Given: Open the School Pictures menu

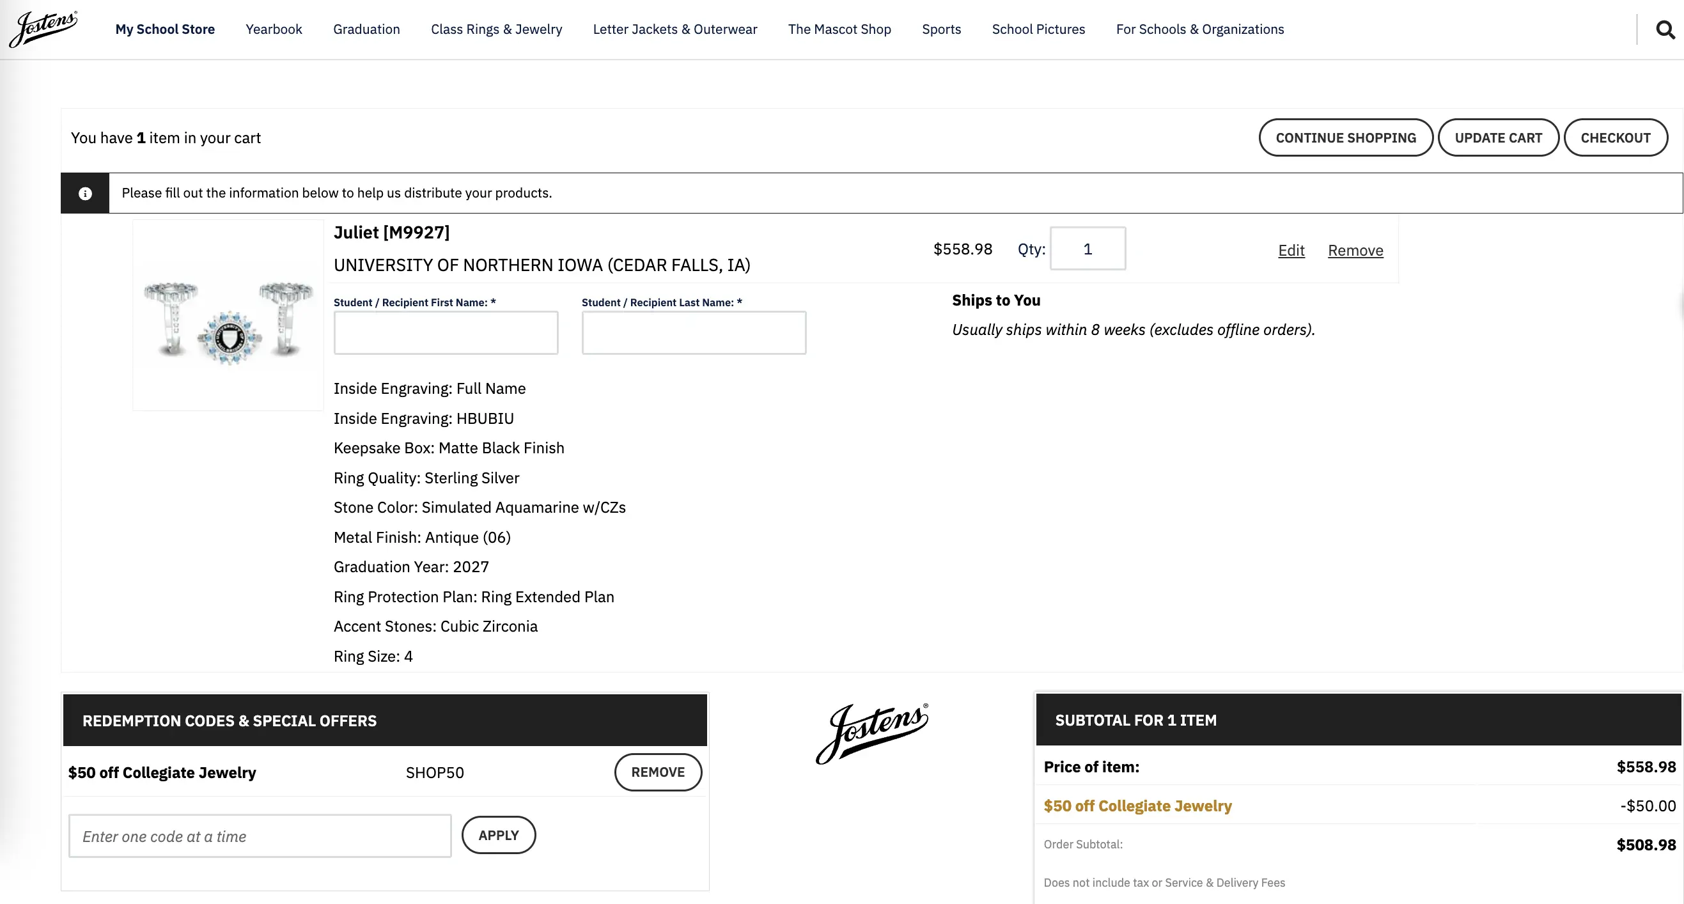Looking at the screenshot, I should 1038,29.
